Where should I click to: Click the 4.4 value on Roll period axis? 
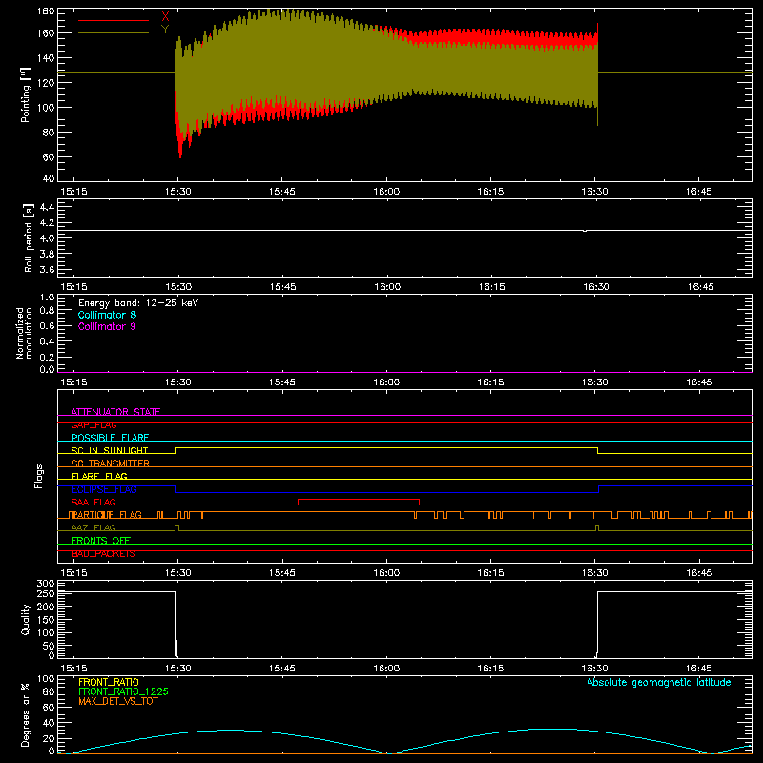pyautogui.click(x=47, y=207)
